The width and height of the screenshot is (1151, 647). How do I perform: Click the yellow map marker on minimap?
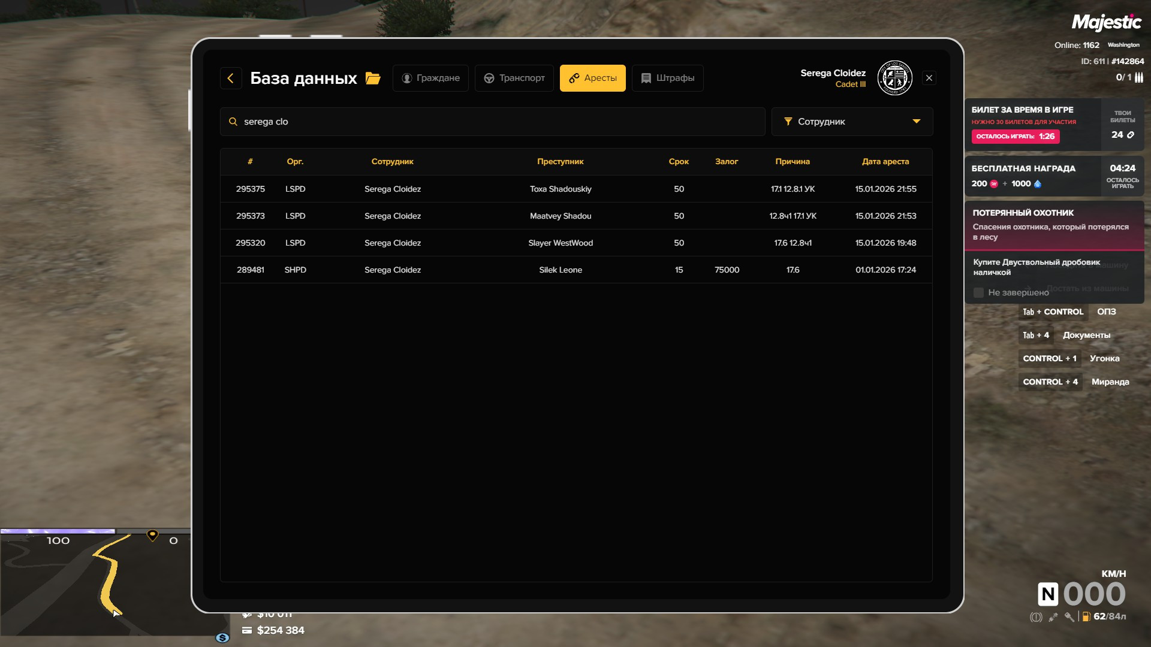coord(152,535)
